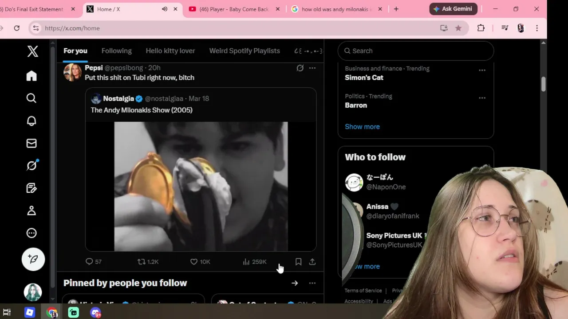Image resolution: width=568 pixels, height=319 pixels.
Task: Open Messages envelope icon
Action: coord(32,143)
